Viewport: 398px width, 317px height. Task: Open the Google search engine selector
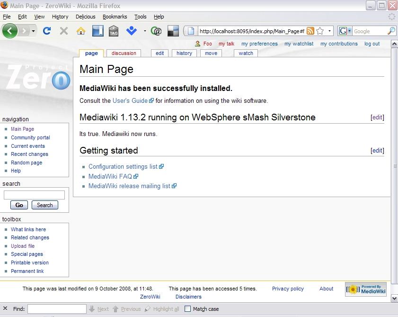pyautogui.click(x=345, y=31)
